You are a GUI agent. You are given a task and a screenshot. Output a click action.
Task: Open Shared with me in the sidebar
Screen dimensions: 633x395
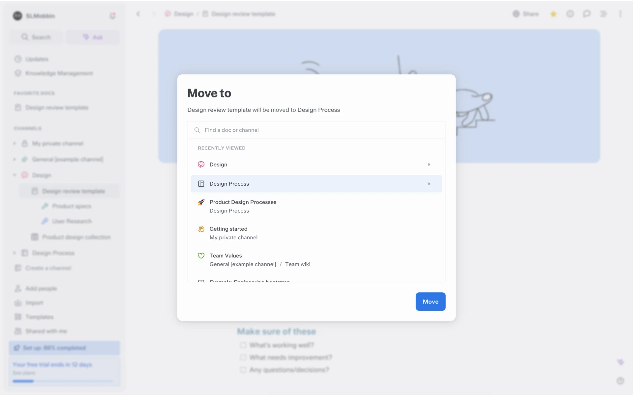coord(46,331)
